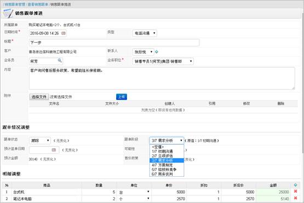Click the customer name 青岛吉达信科装饰工程有限公司
This screenshot has height=203, width=304.
53,52
